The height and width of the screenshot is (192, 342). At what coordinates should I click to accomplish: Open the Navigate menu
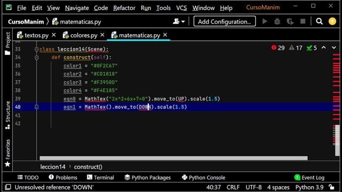[77, 8]
